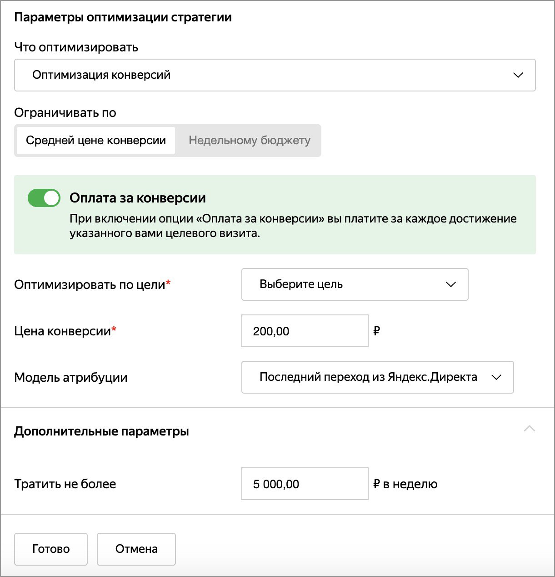The image size is (555, 577).
Task: Click the arrow icon beside 'Выберите цель'
Action: pyautogui.click(x=450, y=284)
